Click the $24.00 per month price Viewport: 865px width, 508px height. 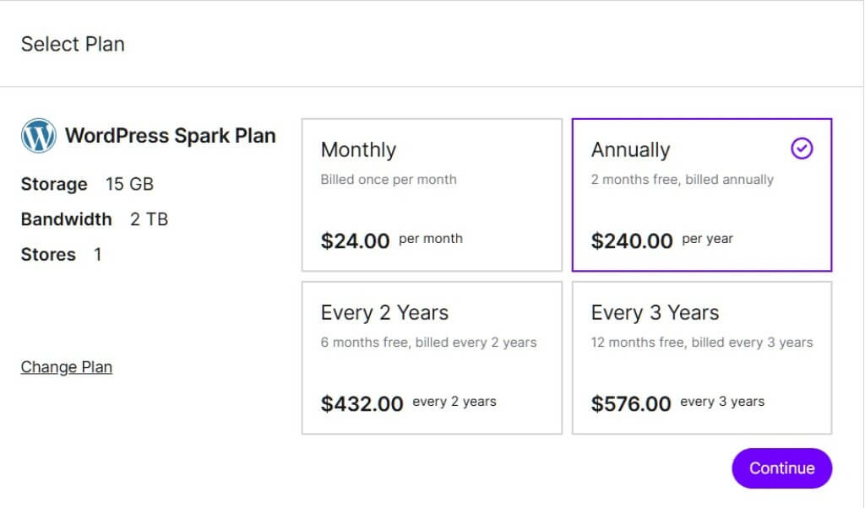click(392, 240)
